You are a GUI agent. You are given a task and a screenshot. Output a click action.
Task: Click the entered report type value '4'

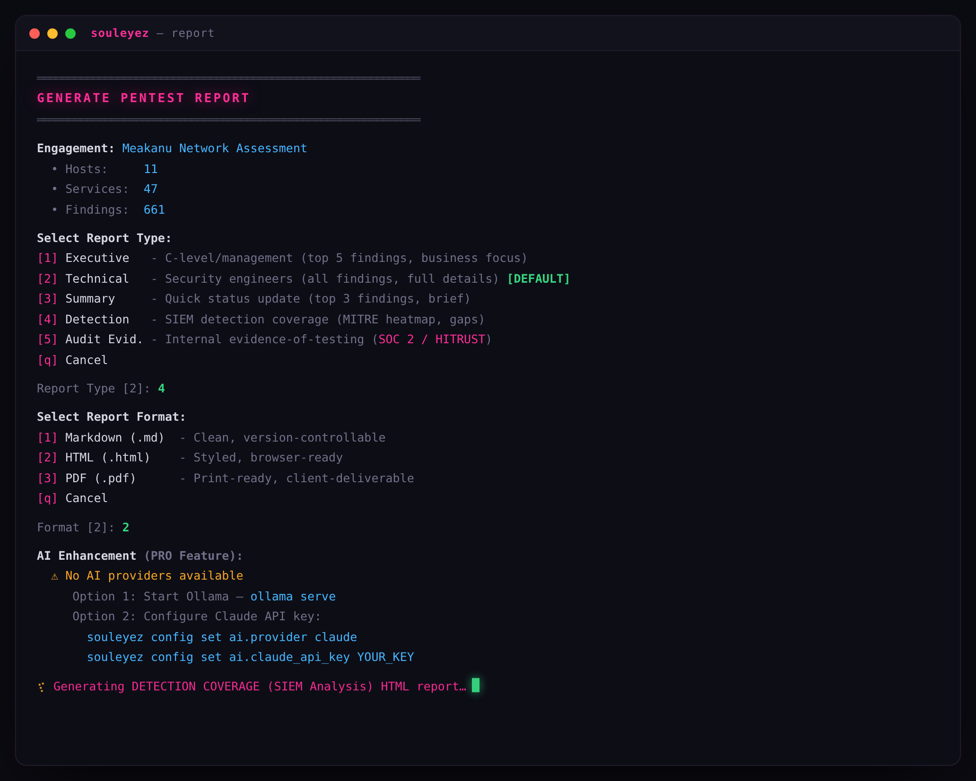coord(162,389)
